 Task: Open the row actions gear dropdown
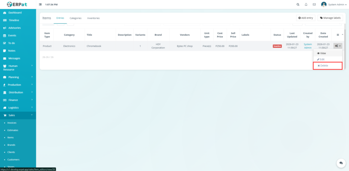pos(337,46)
